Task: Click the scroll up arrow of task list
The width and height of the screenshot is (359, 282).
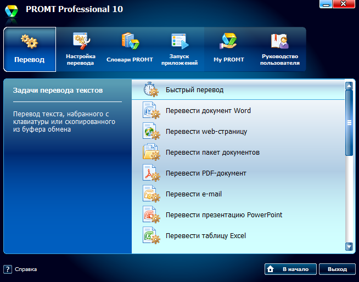Action: (349, 86)
